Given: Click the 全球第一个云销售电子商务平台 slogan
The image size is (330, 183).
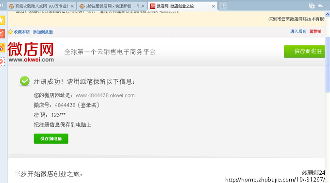Looking at the screenshot, I should [110, 52].
